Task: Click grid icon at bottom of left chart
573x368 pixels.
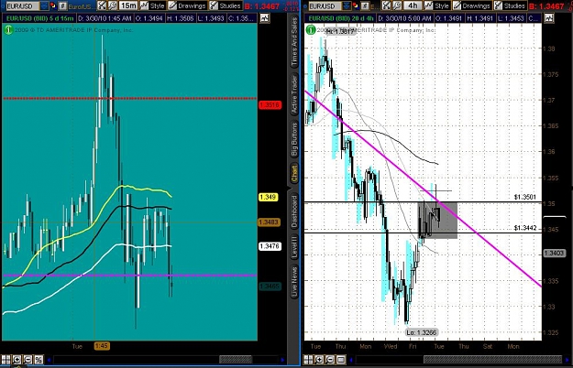Action: point(6,360)
